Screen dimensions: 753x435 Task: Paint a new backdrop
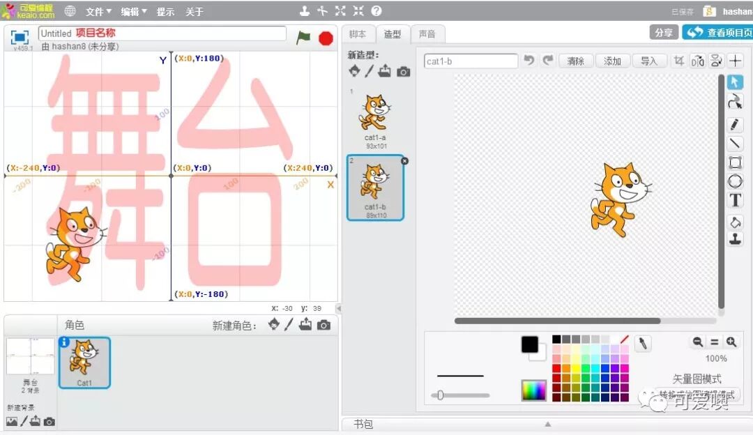(x=24, y=422)
